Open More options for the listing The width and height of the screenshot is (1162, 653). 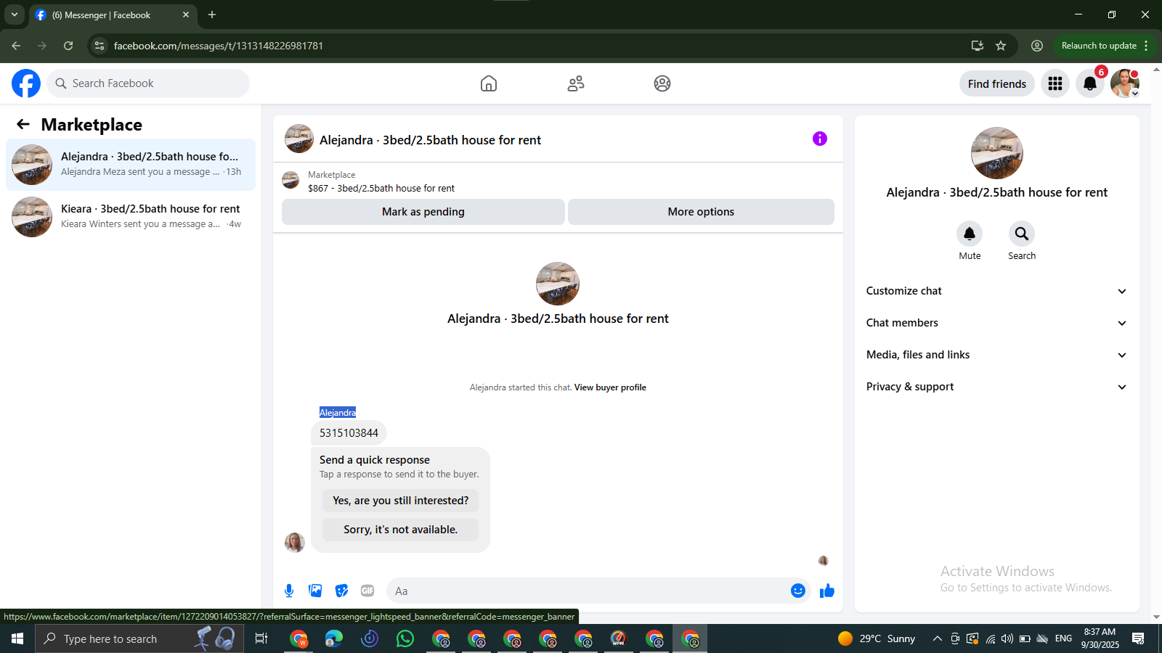[x=701, y=212]
